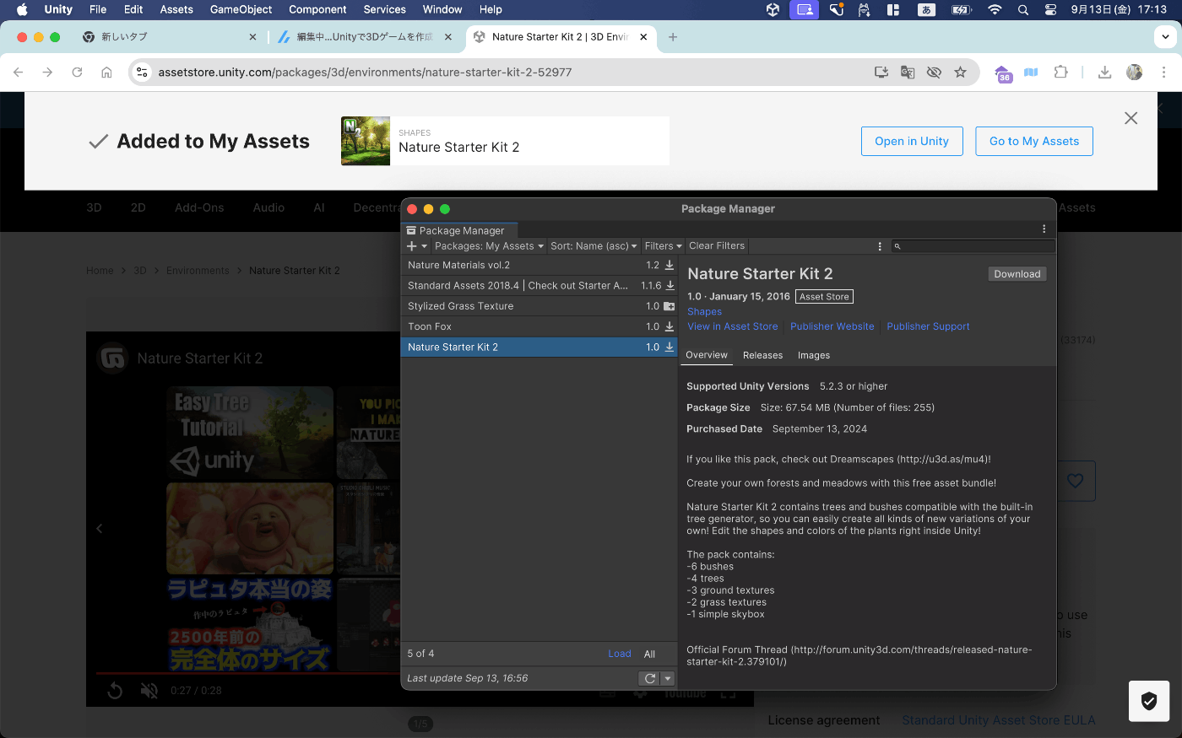Open the vertical dots menu beside the search field

(x=880, y=246)
